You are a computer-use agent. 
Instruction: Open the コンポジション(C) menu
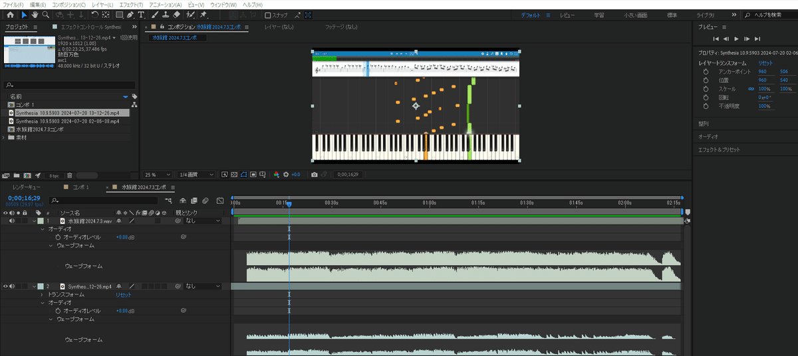tap(69, 4)
